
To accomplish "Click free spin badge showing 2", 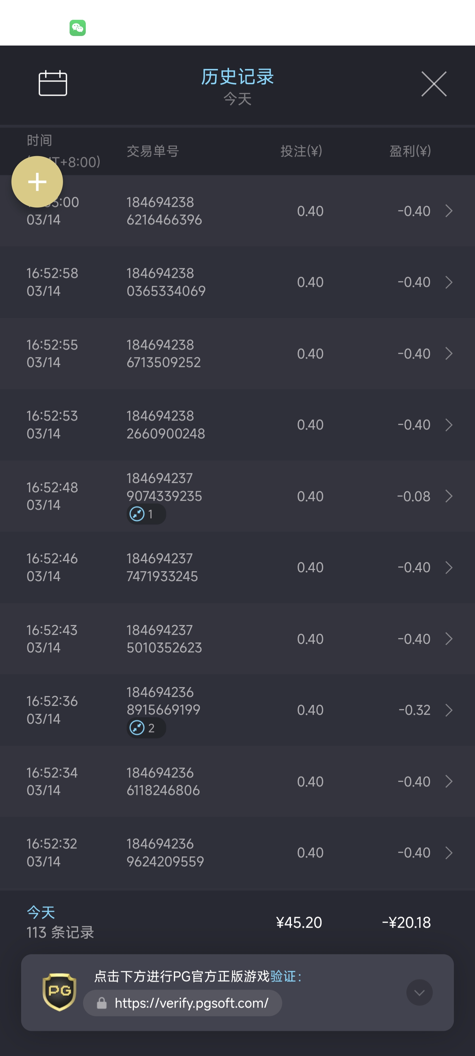I will point(145,728).
